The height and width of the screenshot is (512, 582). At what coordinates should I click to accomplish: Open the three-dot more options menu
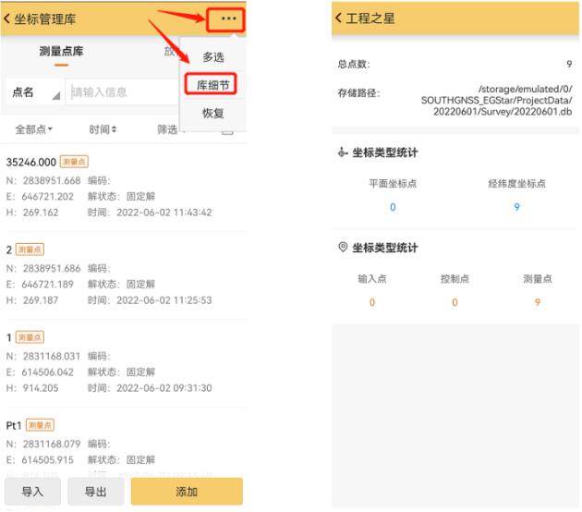228,18
